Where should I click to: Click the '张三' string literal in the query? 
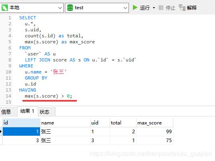click(58, 72)
